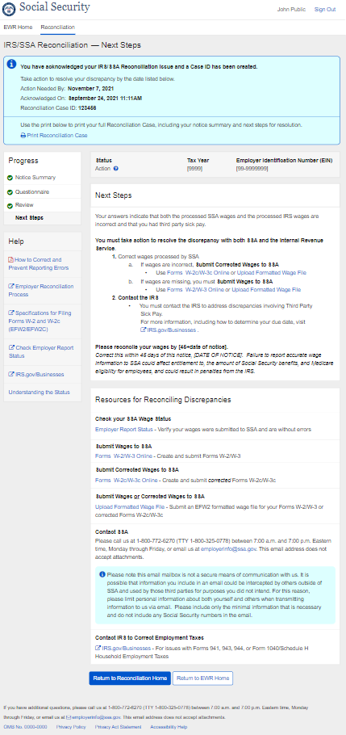Click external icon in Contact IRS resources row

[98, 649]
